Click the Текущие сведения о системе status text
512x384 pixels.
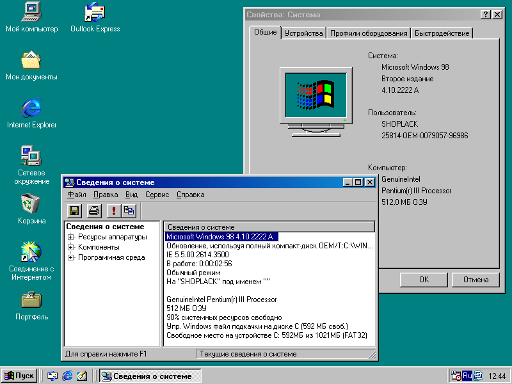coord(248,354)
